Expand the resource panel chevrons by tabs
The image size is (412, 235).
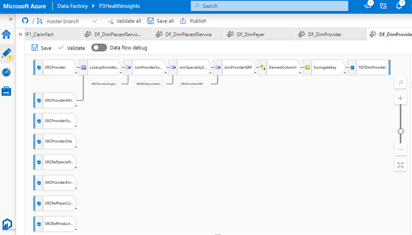[20, 34]
